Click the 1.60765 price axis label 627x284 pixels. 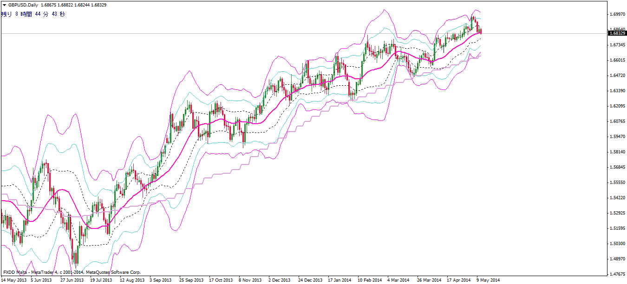tap(617, 121)
